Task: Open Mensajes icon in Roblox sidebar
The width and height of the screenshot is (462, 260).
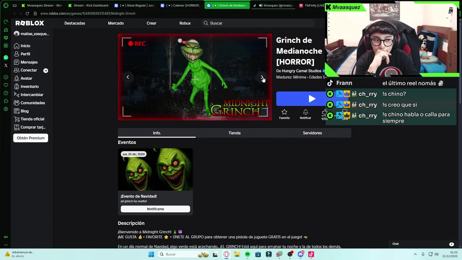Action: coord(17,62)
